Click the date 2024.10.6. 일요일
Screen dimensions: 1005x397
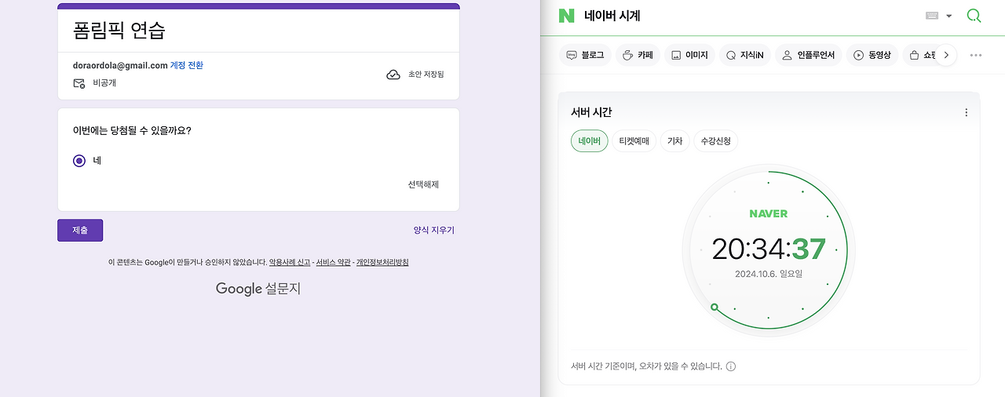pos(769,274)
